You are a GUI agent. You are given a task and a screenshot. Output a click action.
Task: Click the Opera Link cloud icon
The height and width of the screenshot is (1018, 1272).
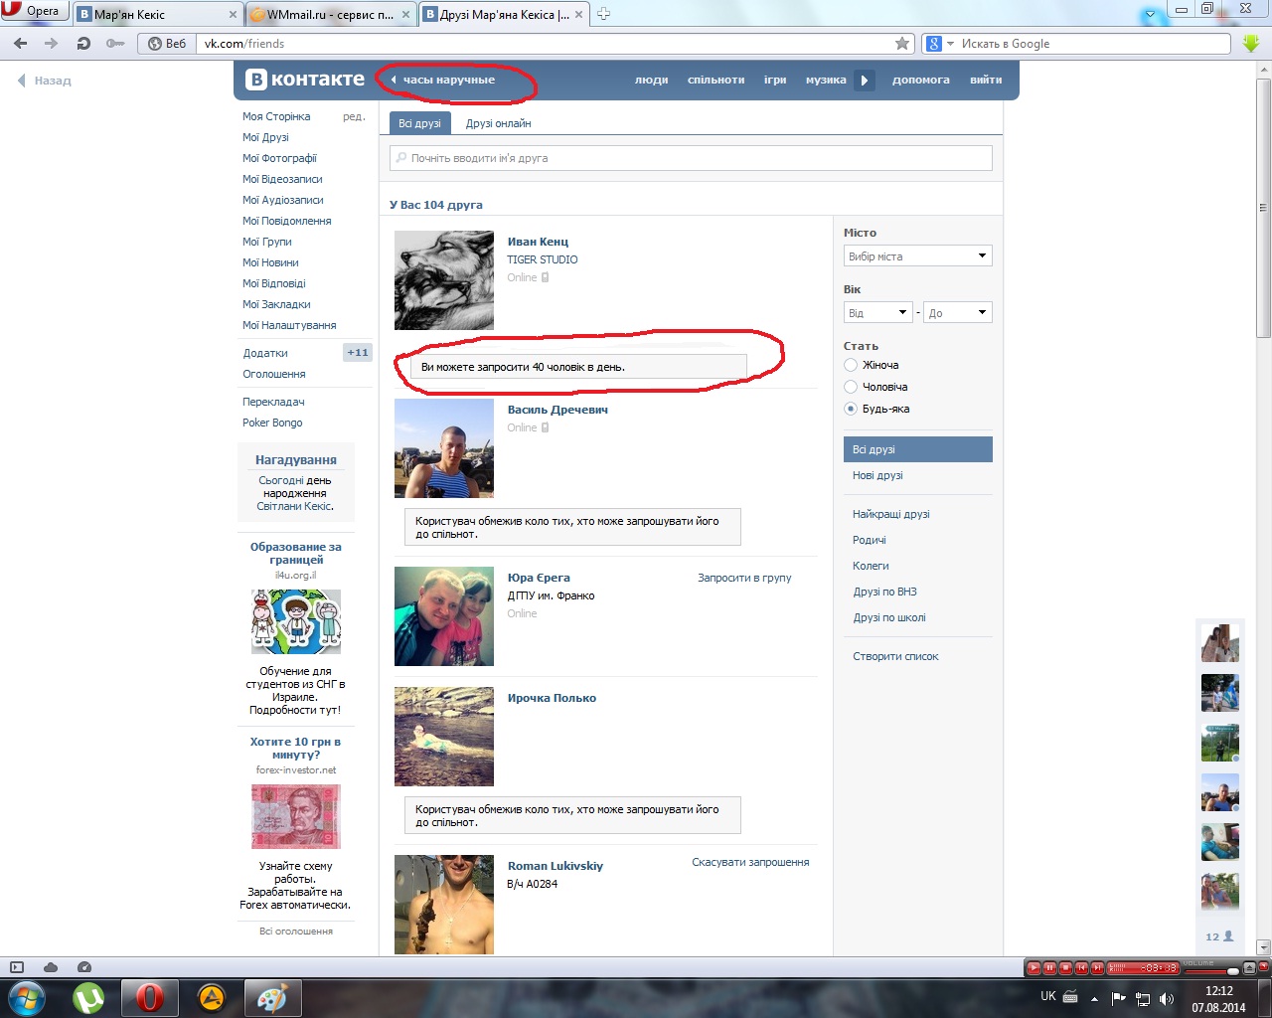pos(51,967)
